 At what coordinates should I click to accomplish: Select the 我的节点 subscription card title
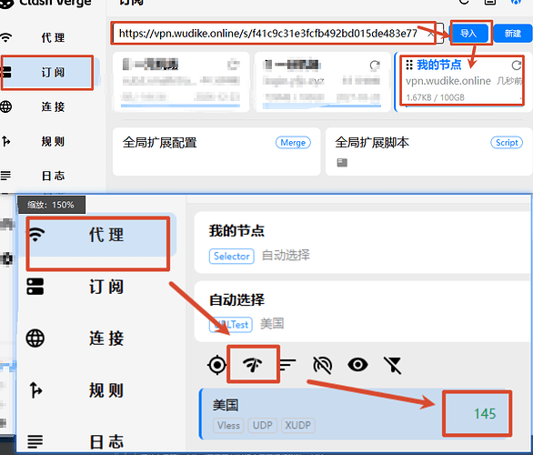pyautogui.click(x=438, y=65)
